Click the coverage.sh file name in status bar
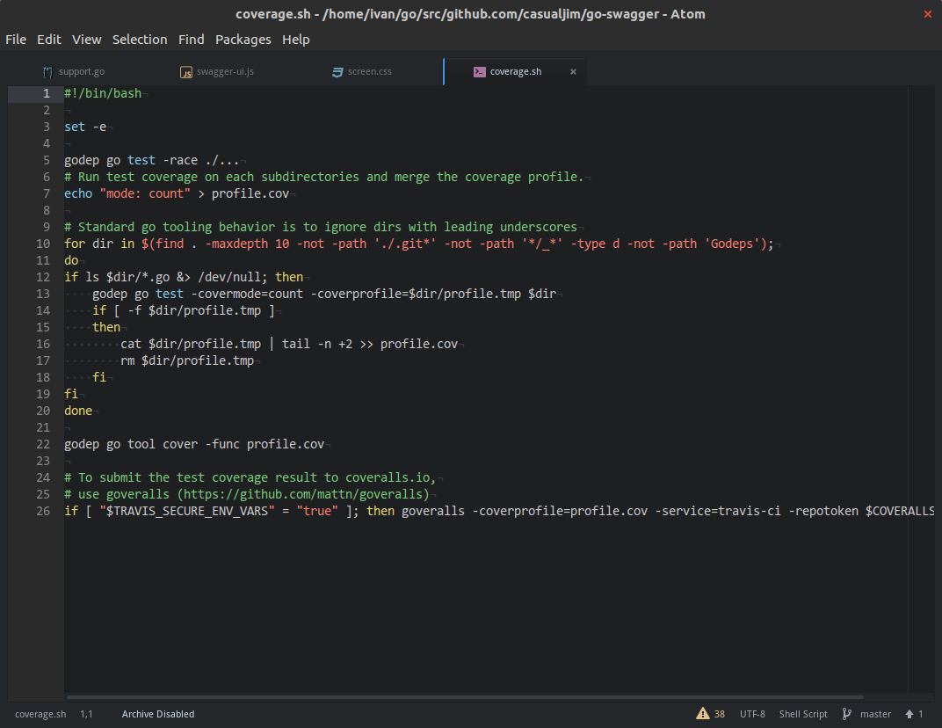Image resolution: width=942 pixels, height=728 pixels. click(40, 714)
